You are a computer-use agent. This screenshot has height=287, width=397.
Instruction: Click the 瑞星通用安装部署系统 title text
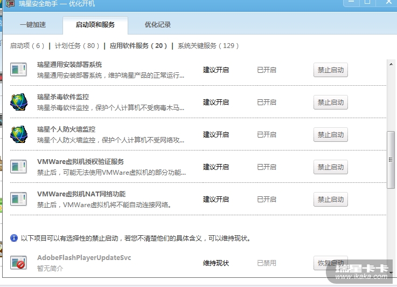tap(69, 65)
